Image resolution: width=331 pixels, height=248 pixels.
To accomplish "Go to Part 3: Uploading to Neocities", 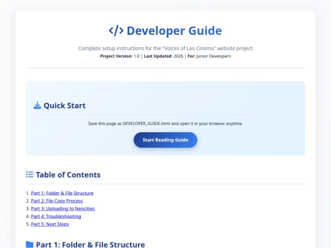I will pyautogui.click(x=63, y=209).
